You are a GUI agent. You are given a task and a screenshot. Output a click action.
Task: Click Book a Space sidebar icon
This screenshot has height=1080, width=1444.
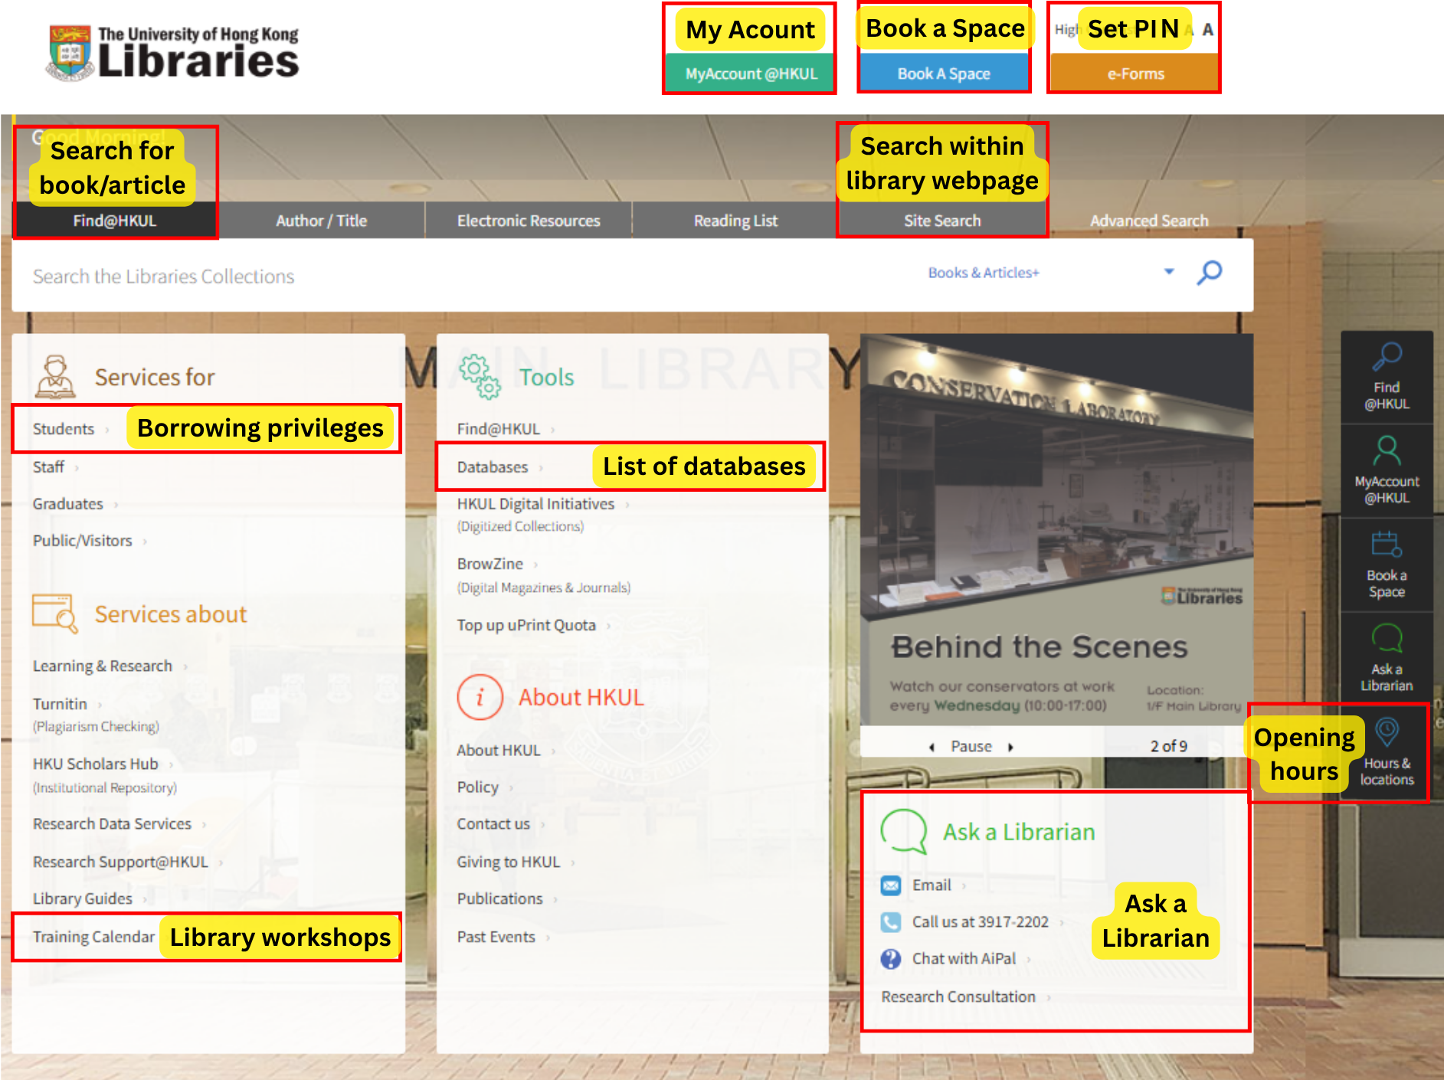point(1387,565)
